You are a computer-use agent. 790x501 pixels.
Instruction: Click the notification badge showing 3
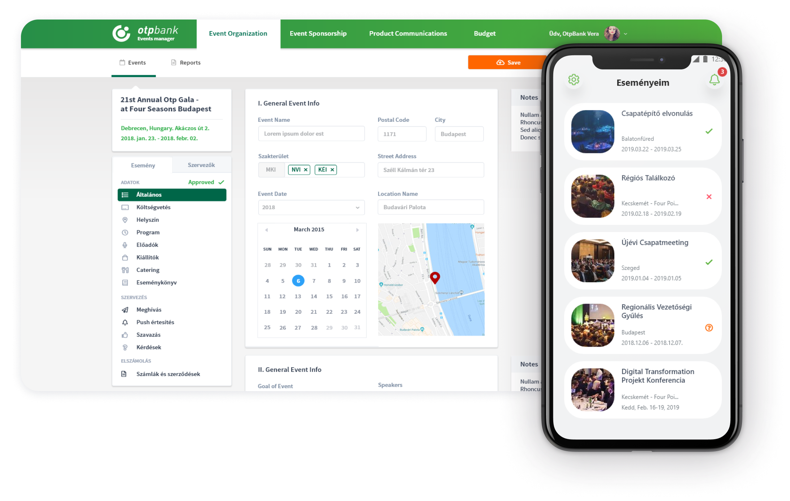(722, 72)
